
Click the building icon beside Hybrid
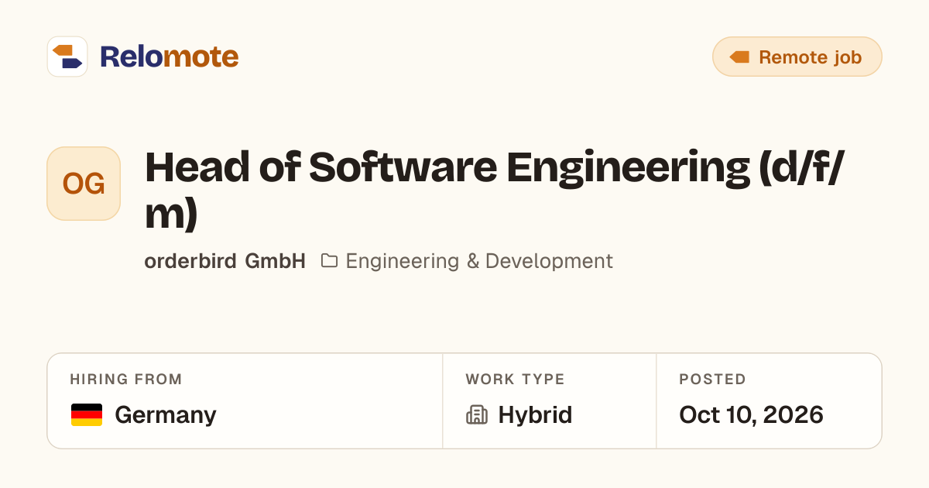[477, 415]
